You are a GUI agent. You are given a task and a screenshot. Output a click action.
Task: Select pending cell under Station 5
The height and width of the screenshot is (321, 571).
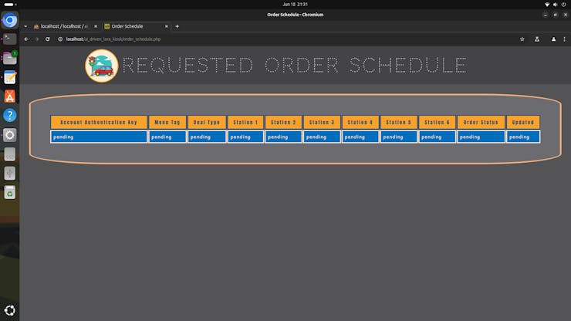click(398, 137)
